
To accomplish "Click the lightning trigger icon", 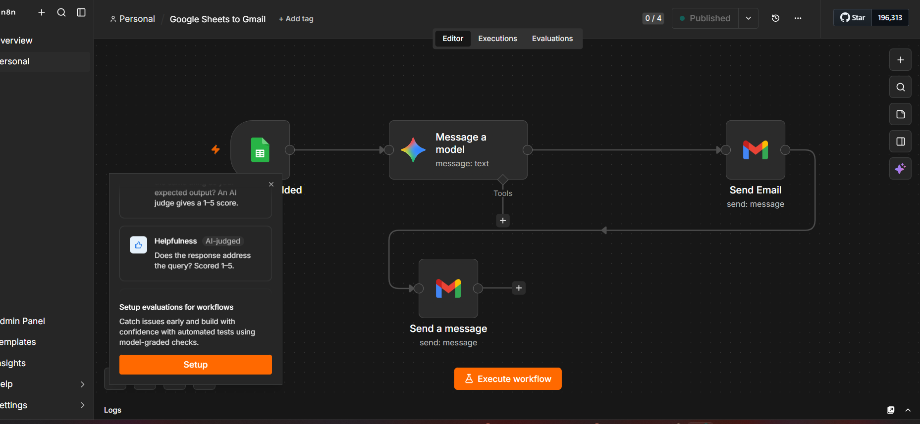I will [216, 149].
